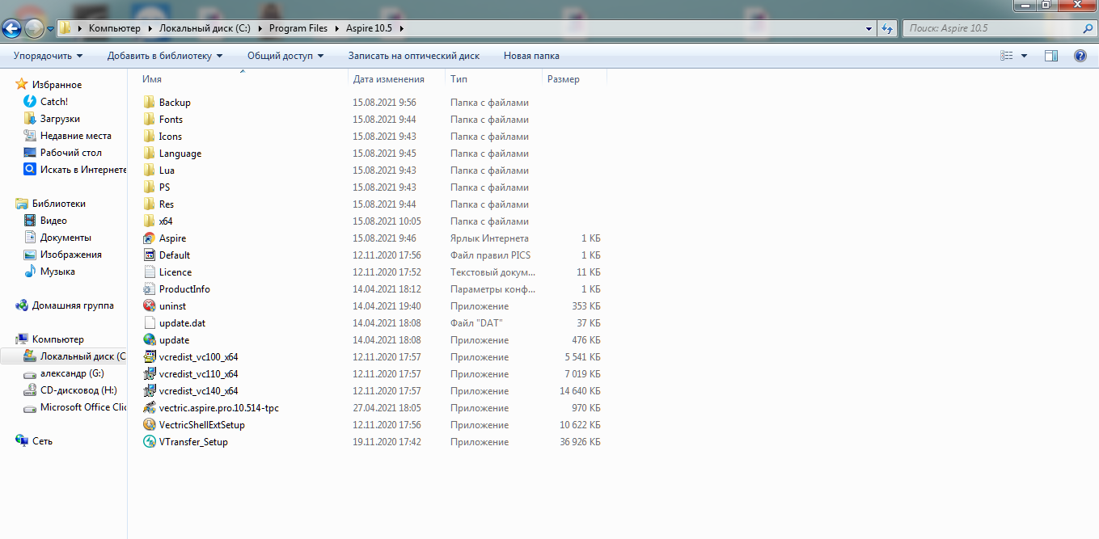Toggle the preview pane icon
This screenshot has width=1099, height=539.
tap(1051, 56)
